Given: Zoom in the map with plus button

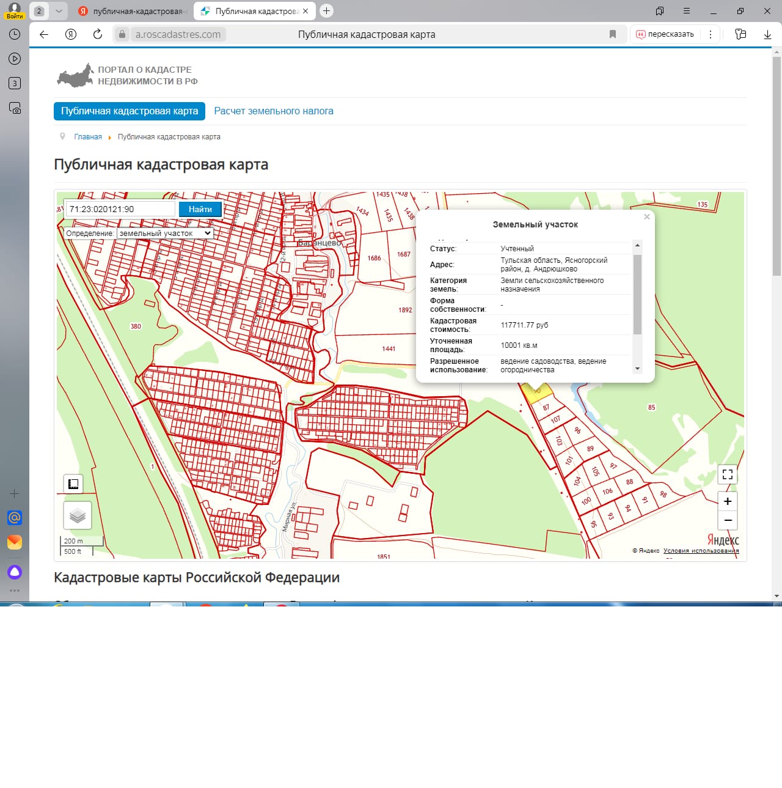Looking at the screenshot, I should 727,501.
